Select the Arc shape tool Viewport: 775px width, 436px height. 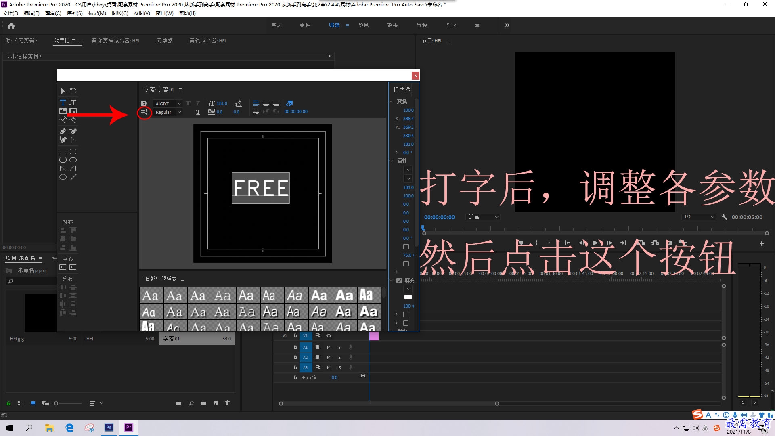(73, 168)
